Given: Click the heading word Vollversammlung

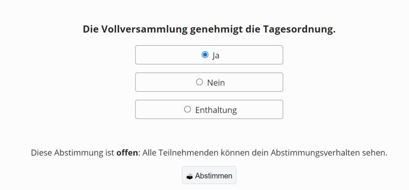Looking at the screenshot, I should coord(144,29).
